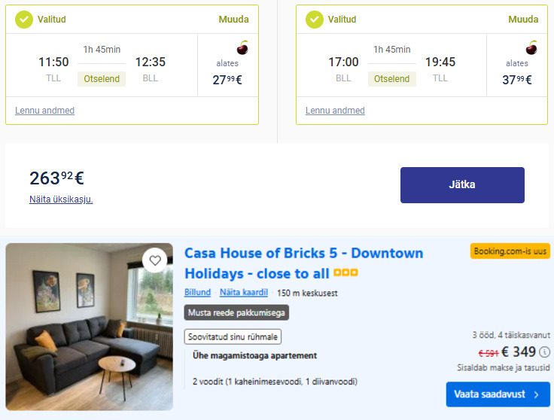Expand Lennu andmed for 17:00 flight
The width and height of the screenshot is (554, 420).
pyautogui.click(x=335, y=111)
